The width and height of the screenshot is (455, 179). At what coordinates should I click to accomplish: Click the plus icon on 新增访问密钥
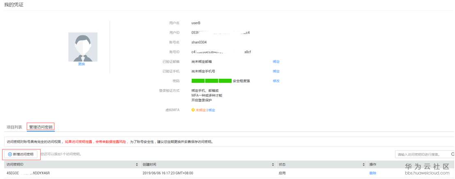[x=10, y=154]
